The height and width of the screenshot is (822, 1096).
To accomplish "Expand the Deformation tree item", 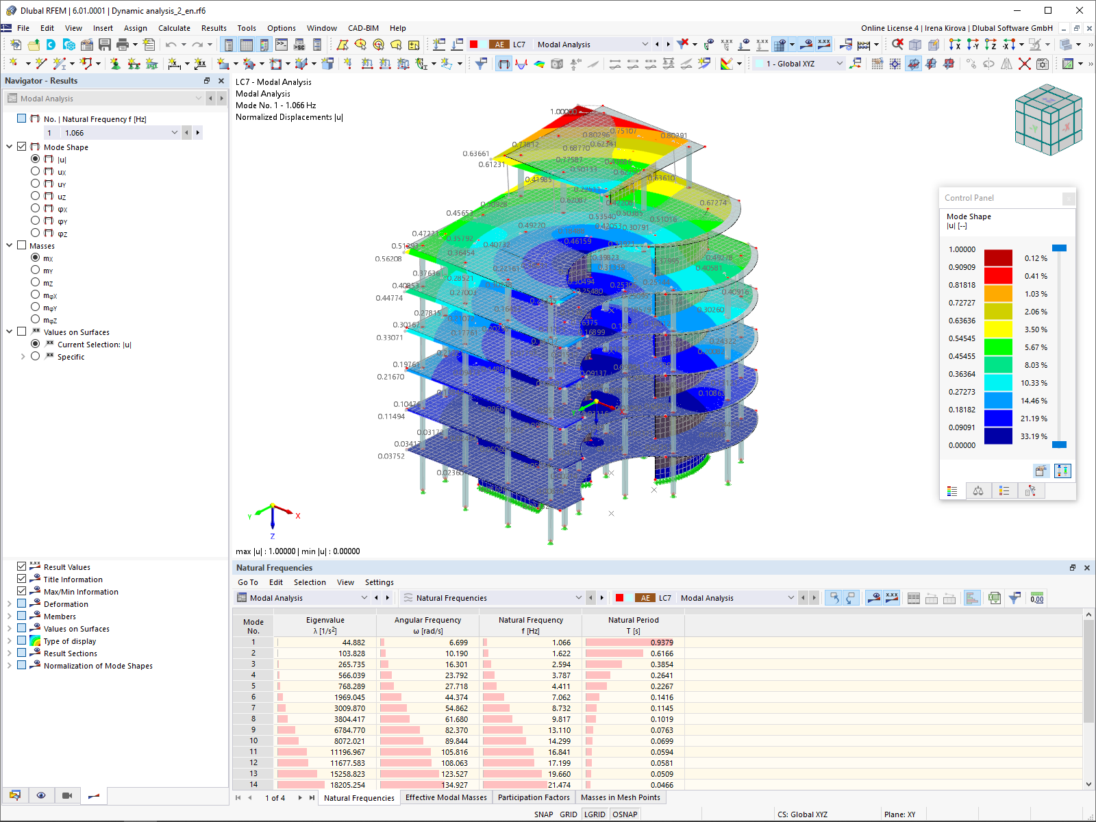I will pyautogui.click(x=10, y=604).
